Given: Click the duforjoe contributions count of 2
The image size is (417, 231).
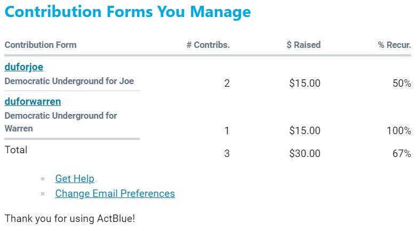Looking at the screenshot, I should coord(227,84).
